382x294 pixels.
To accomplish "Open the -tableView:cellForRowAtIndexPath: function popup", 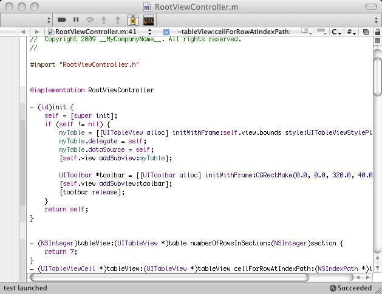I will point(234,32).
